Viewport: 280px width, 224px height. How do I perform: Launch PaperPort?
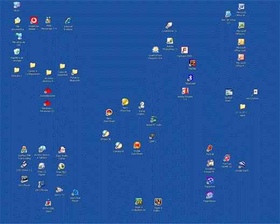pos(209,181)
